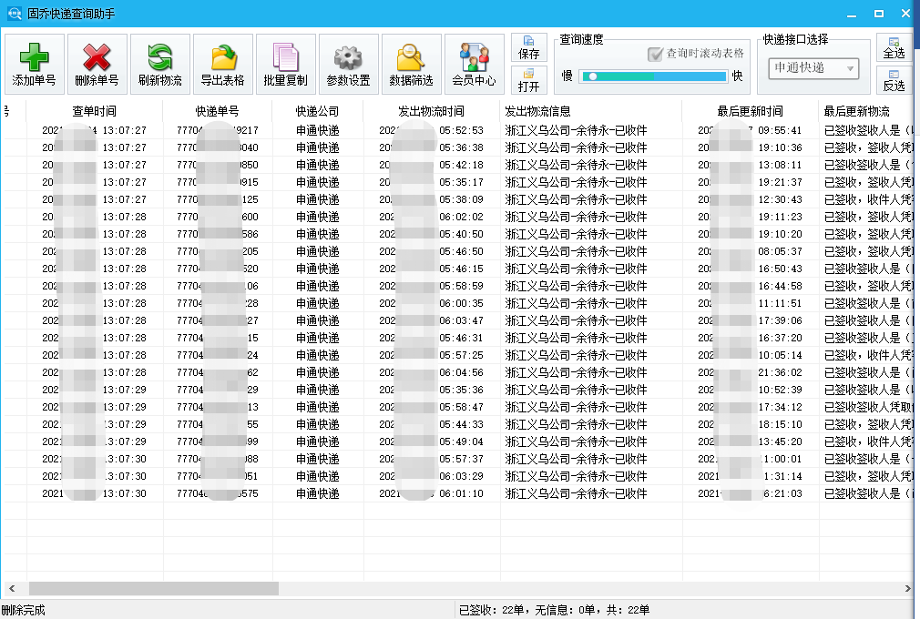Click status text 删除完成
The image size is (920, 619).
click(x=24, y=610)
